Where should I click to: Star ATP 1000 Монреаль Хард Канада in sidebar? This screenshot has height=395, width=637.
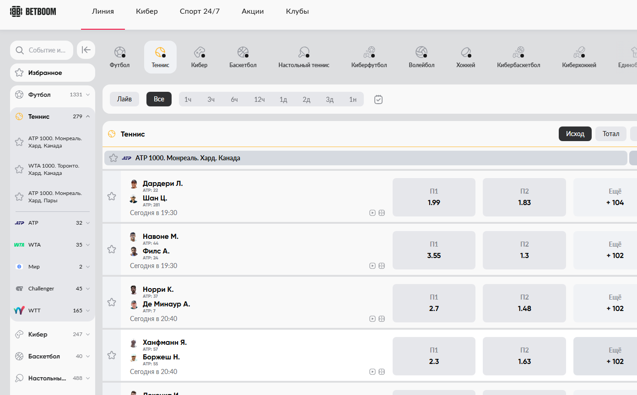[19, 142]
